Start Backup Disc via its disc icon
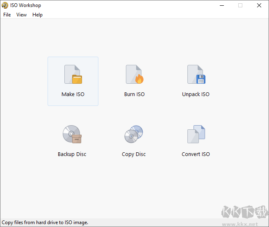269x227 pixels. pos(72,134)
